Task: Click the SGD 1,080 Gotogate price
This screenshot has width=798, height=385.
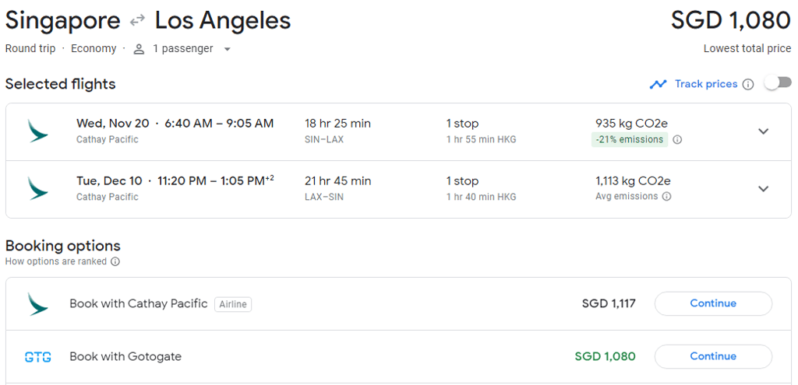Action: click(x=605, y=356)
